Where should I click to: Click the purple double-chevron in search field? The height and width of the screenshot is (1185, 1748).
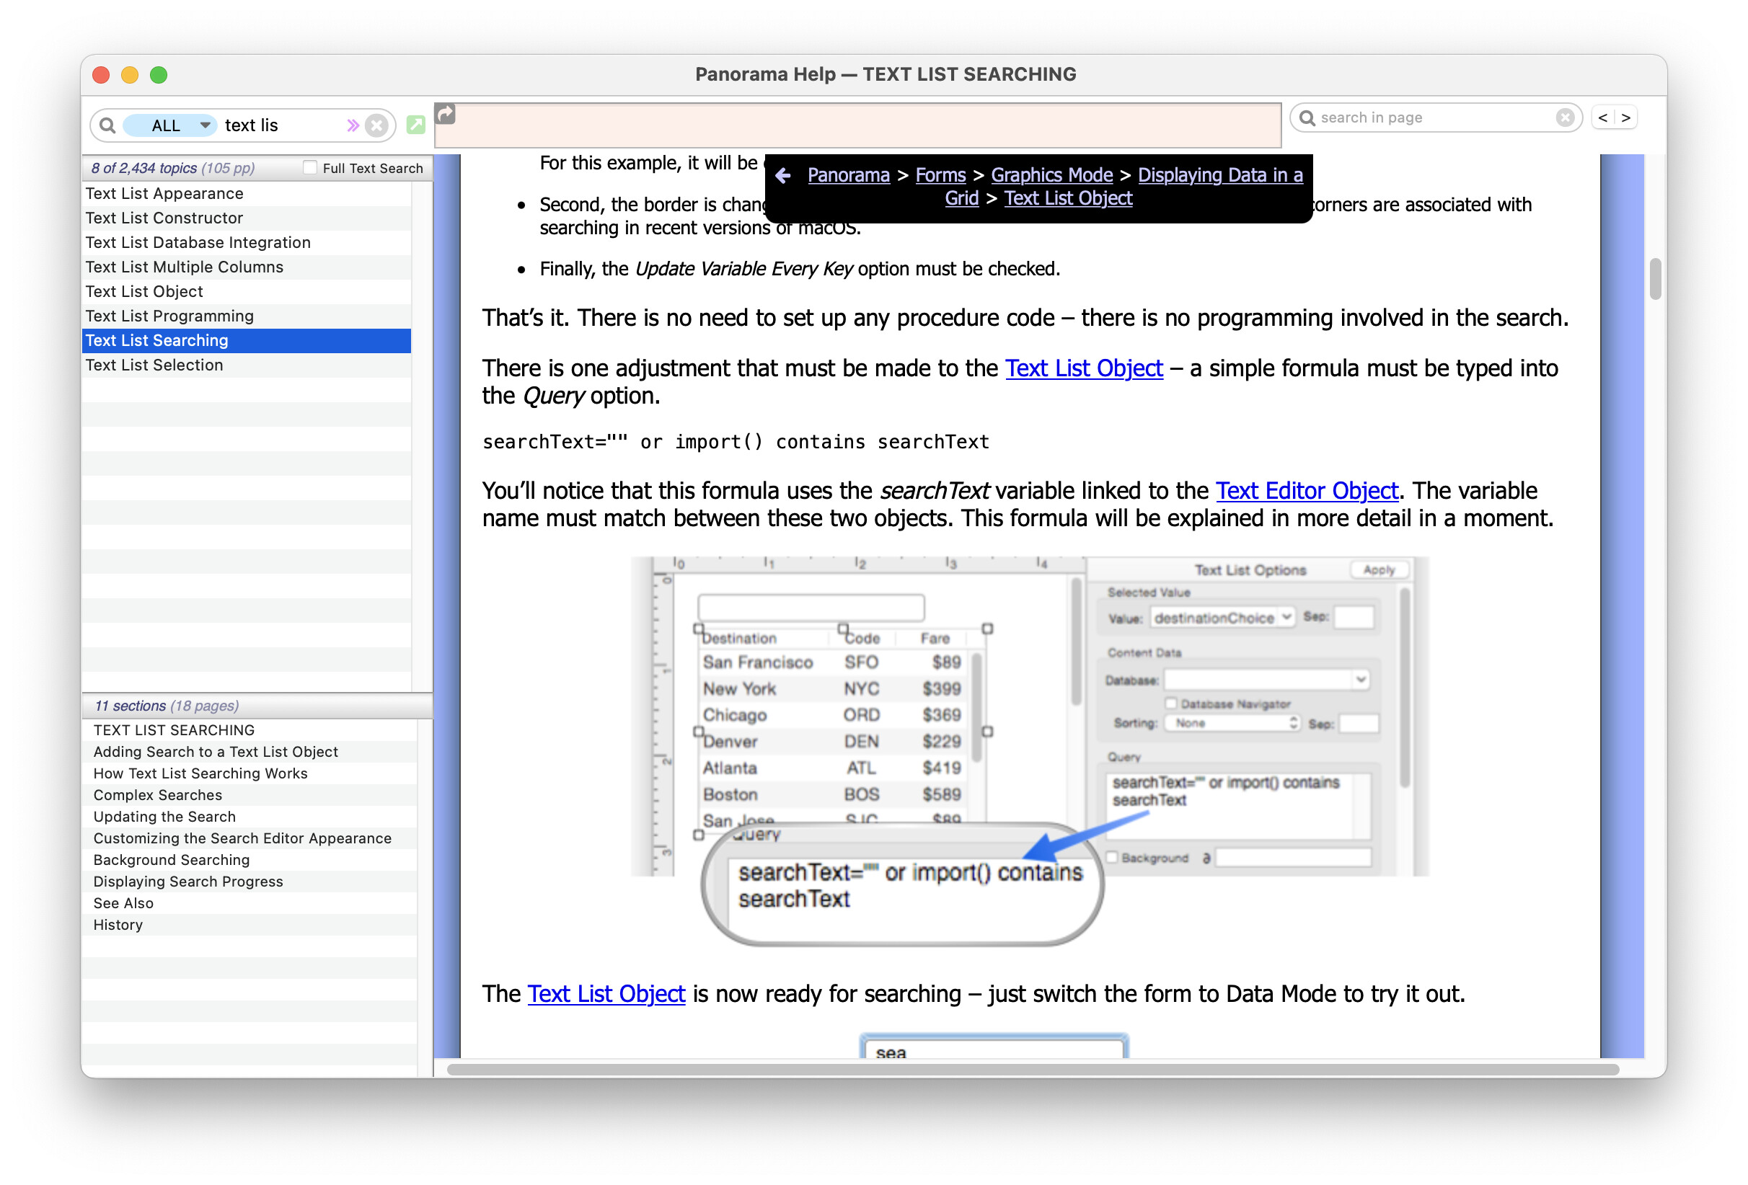click(x=352, y=125)
